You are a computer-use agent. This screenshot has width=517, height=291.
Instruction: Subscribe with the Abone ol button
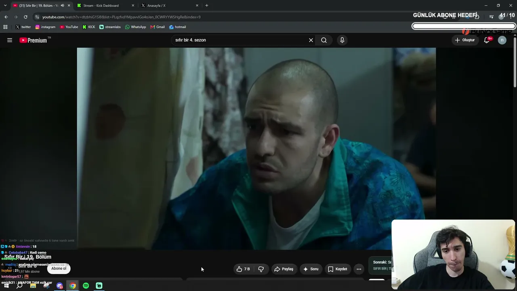coord(59,268)
